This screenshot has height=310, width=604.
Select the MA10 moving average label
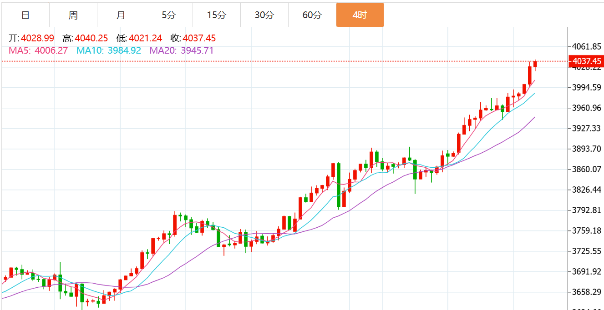[109, 50]
